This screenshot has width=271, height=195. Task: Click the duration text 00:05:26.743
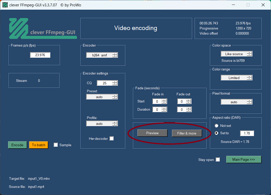[x=209, y=23]
